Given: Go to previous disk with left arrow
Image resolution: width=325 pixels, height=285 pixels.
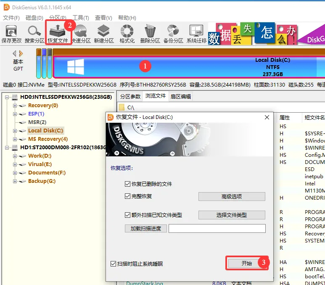Looking at the screenshot, I should pyautogui.click(x=15, y=53).
